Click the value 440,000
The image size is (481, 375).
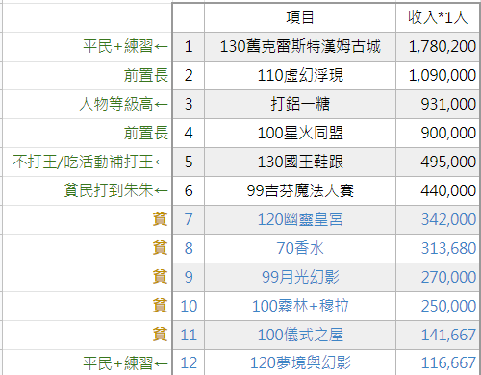[448, 190]
